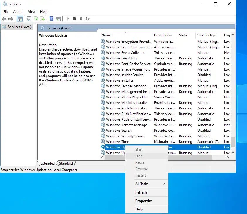Screen dimensions: 247x214
Task: Choose Refresh from the context menu
Action: pos(147,192)
